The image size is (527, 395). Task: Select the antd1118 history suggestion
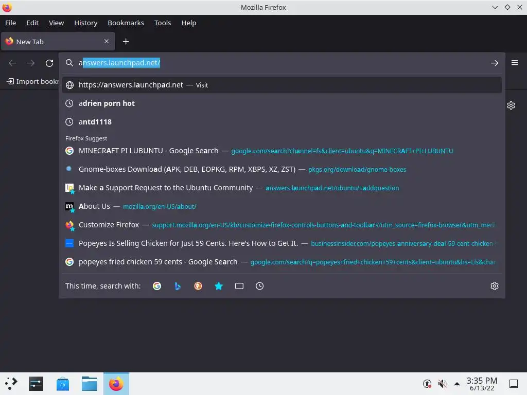click(282, 122)
